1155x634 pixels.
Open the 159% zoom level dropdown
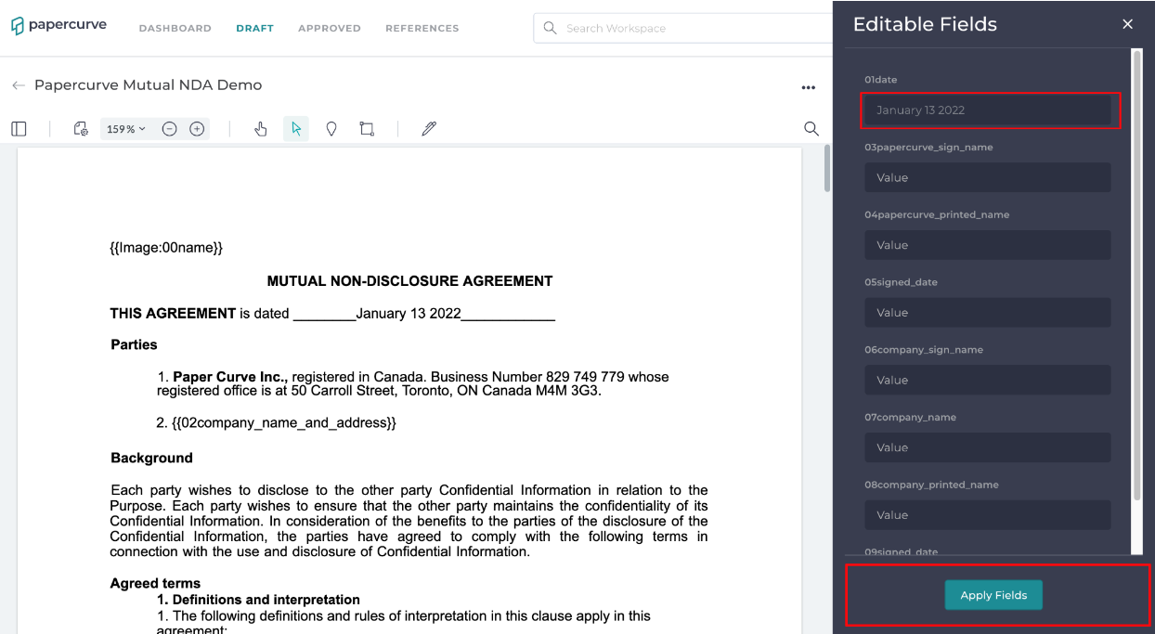click(126, 129)
